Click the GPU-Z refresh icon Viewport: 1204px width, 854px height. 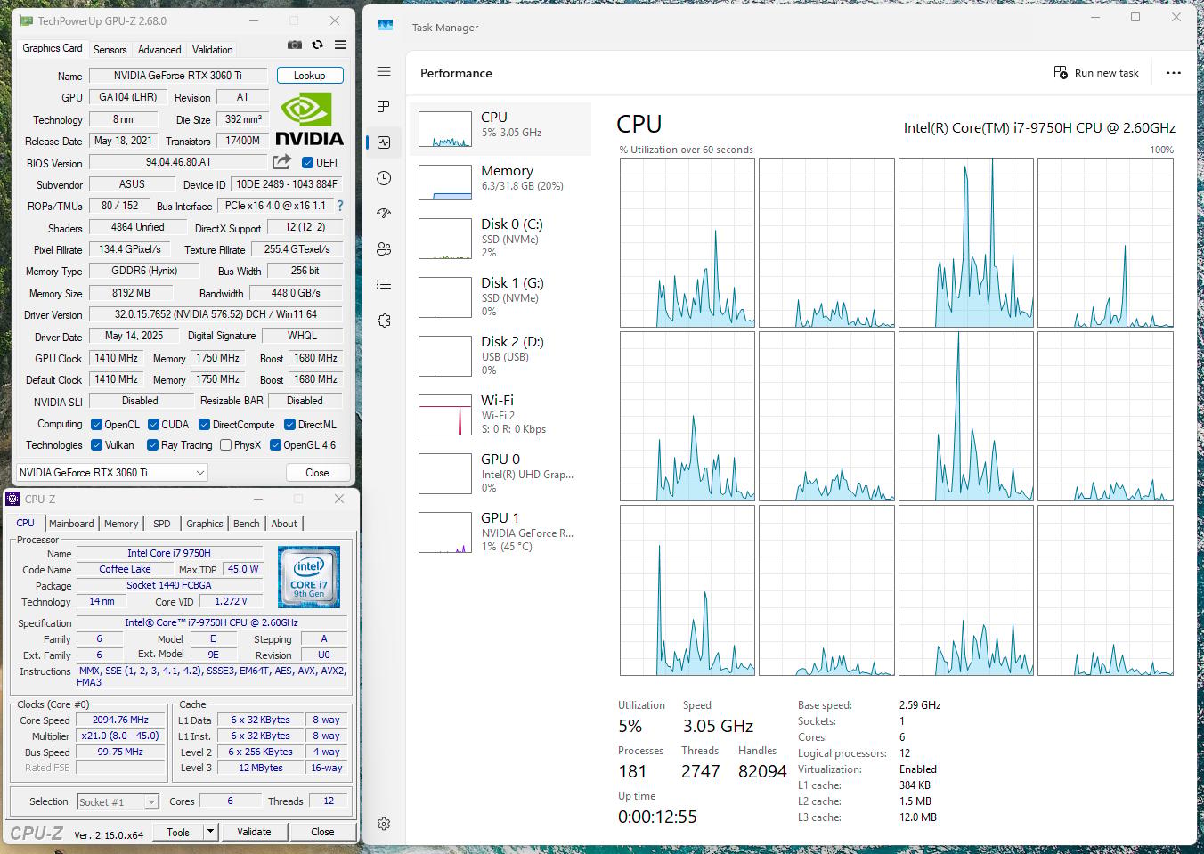coord(317,45)
